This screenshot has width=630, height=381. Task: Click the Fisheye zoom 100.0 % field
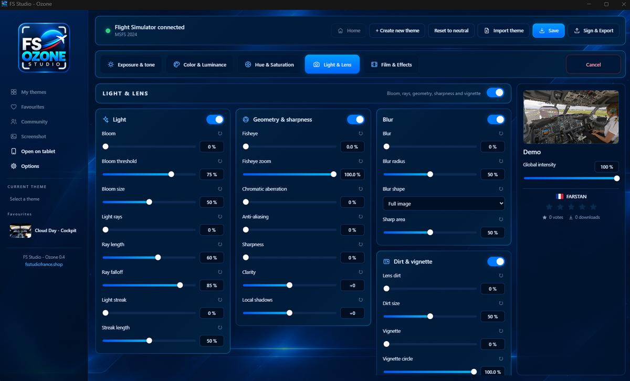pyautogui.click(x=352, y=174)
